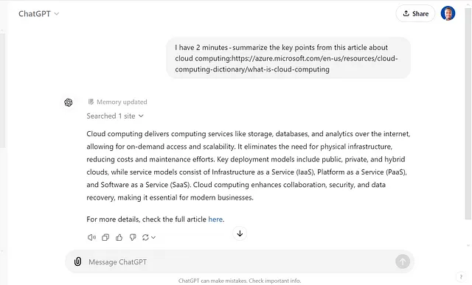The width and height of the screenshot is (472, 285).
Task: Click the Memory updated notice
Action: [x=117, y=102]
